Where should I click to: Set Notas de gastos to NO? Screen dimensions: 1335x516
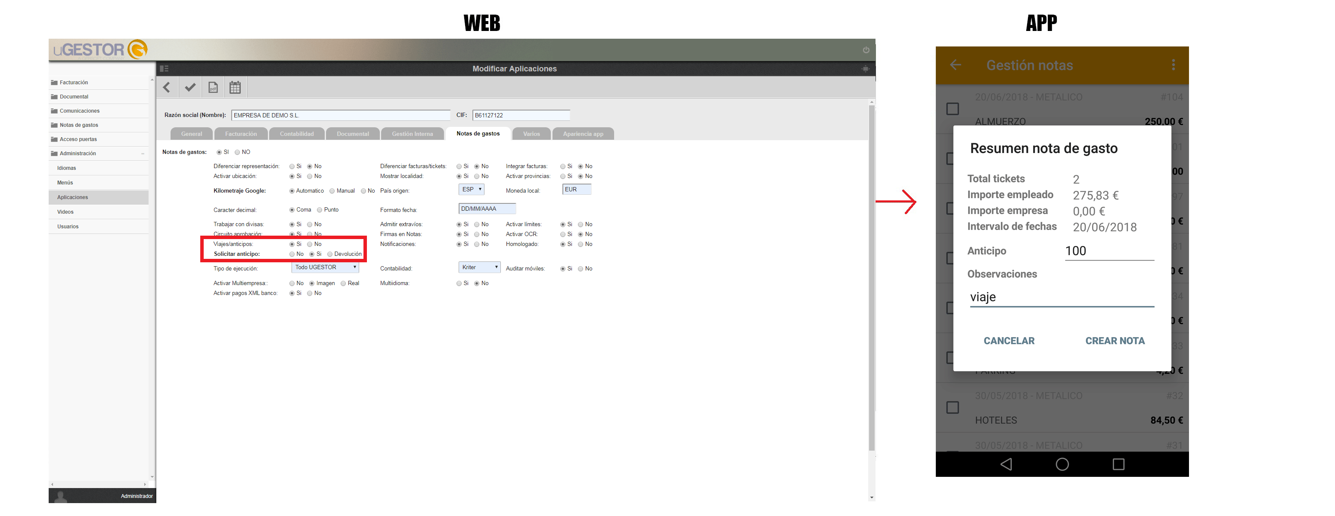point(237,152)
